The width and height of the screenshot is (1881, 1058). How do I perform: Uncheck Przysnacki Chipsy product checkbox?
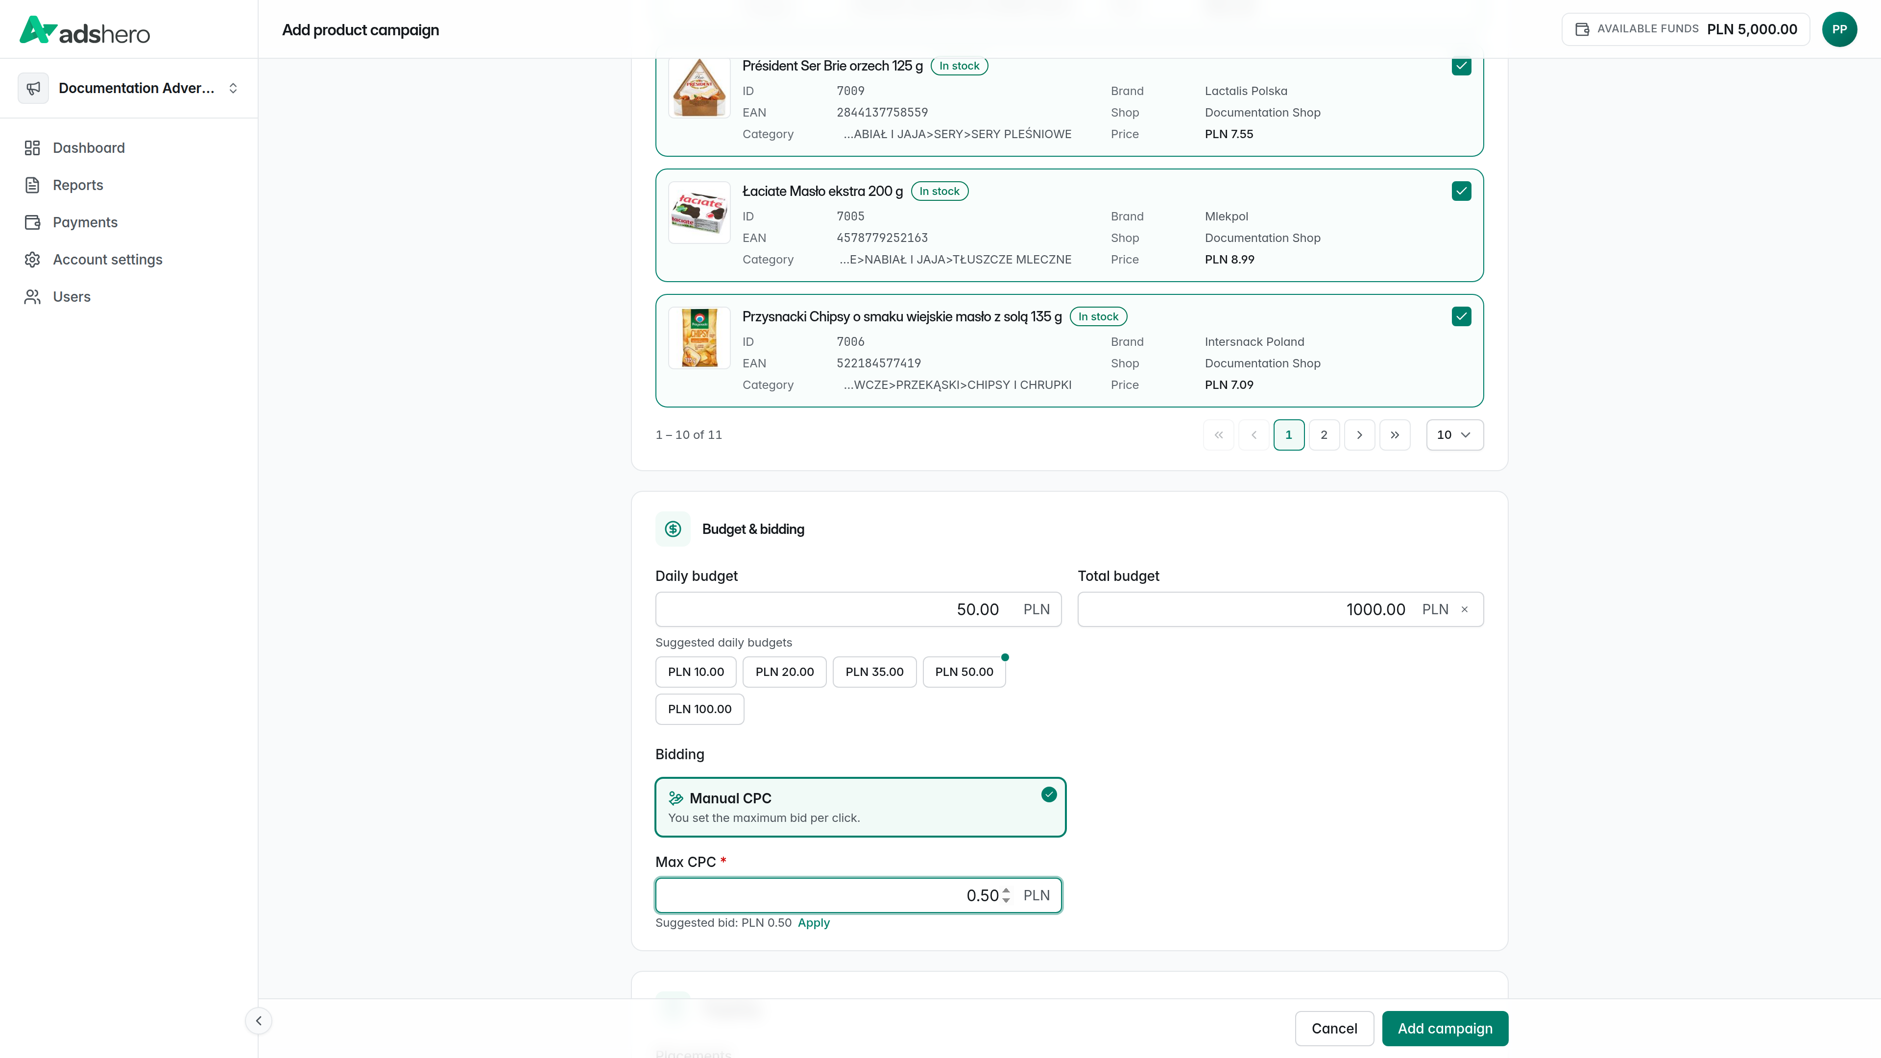coord(1461,317)
